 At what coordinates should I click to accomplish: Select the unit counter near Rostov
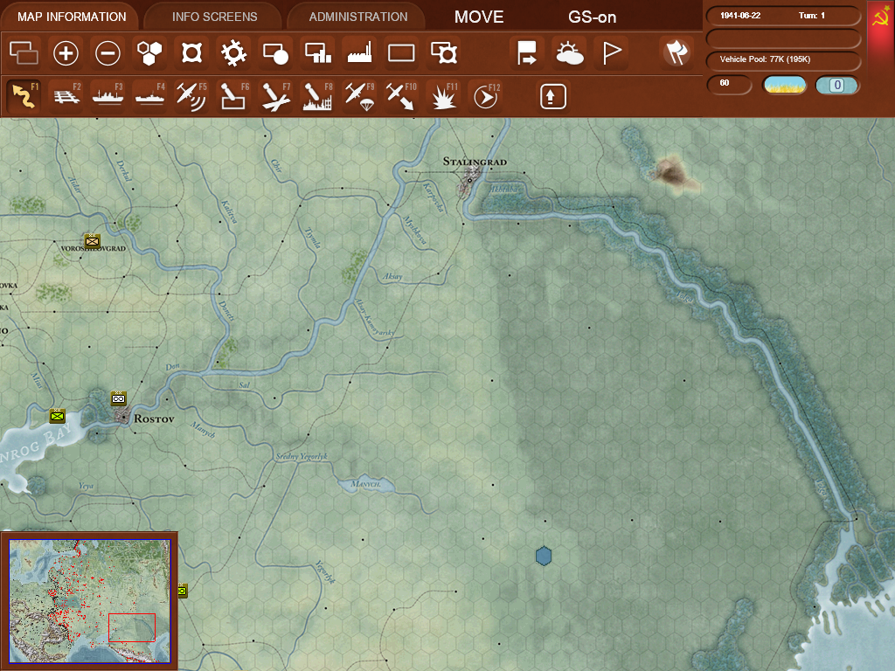(x=118, y=399)
